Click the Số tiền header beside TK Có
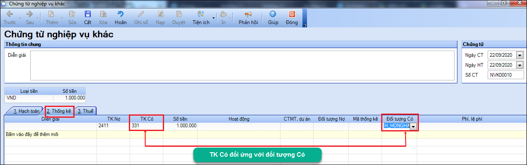This screenshot has height=165, width=527. point(180,119)
